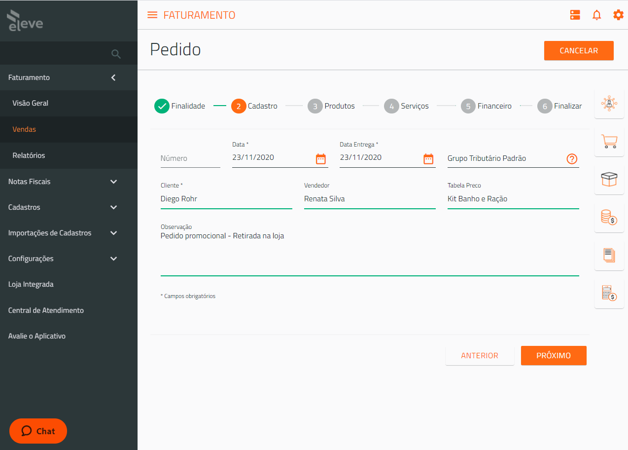Viewport: 628px width, 450px height.
Task: Expand the Cadastros sidebar section
Action: tap(113, 207)
